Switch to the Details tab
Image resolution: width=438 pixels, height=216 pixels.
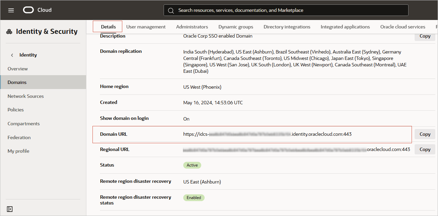[x=108, y=27]
